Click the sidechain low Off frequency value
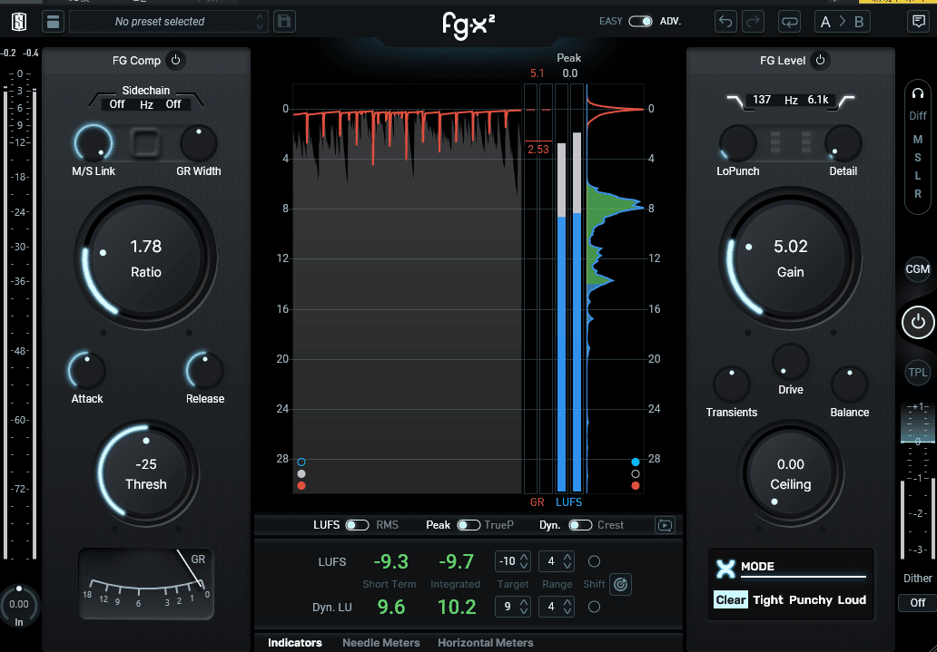Screen dimensions: 937x652 point(117,104)
